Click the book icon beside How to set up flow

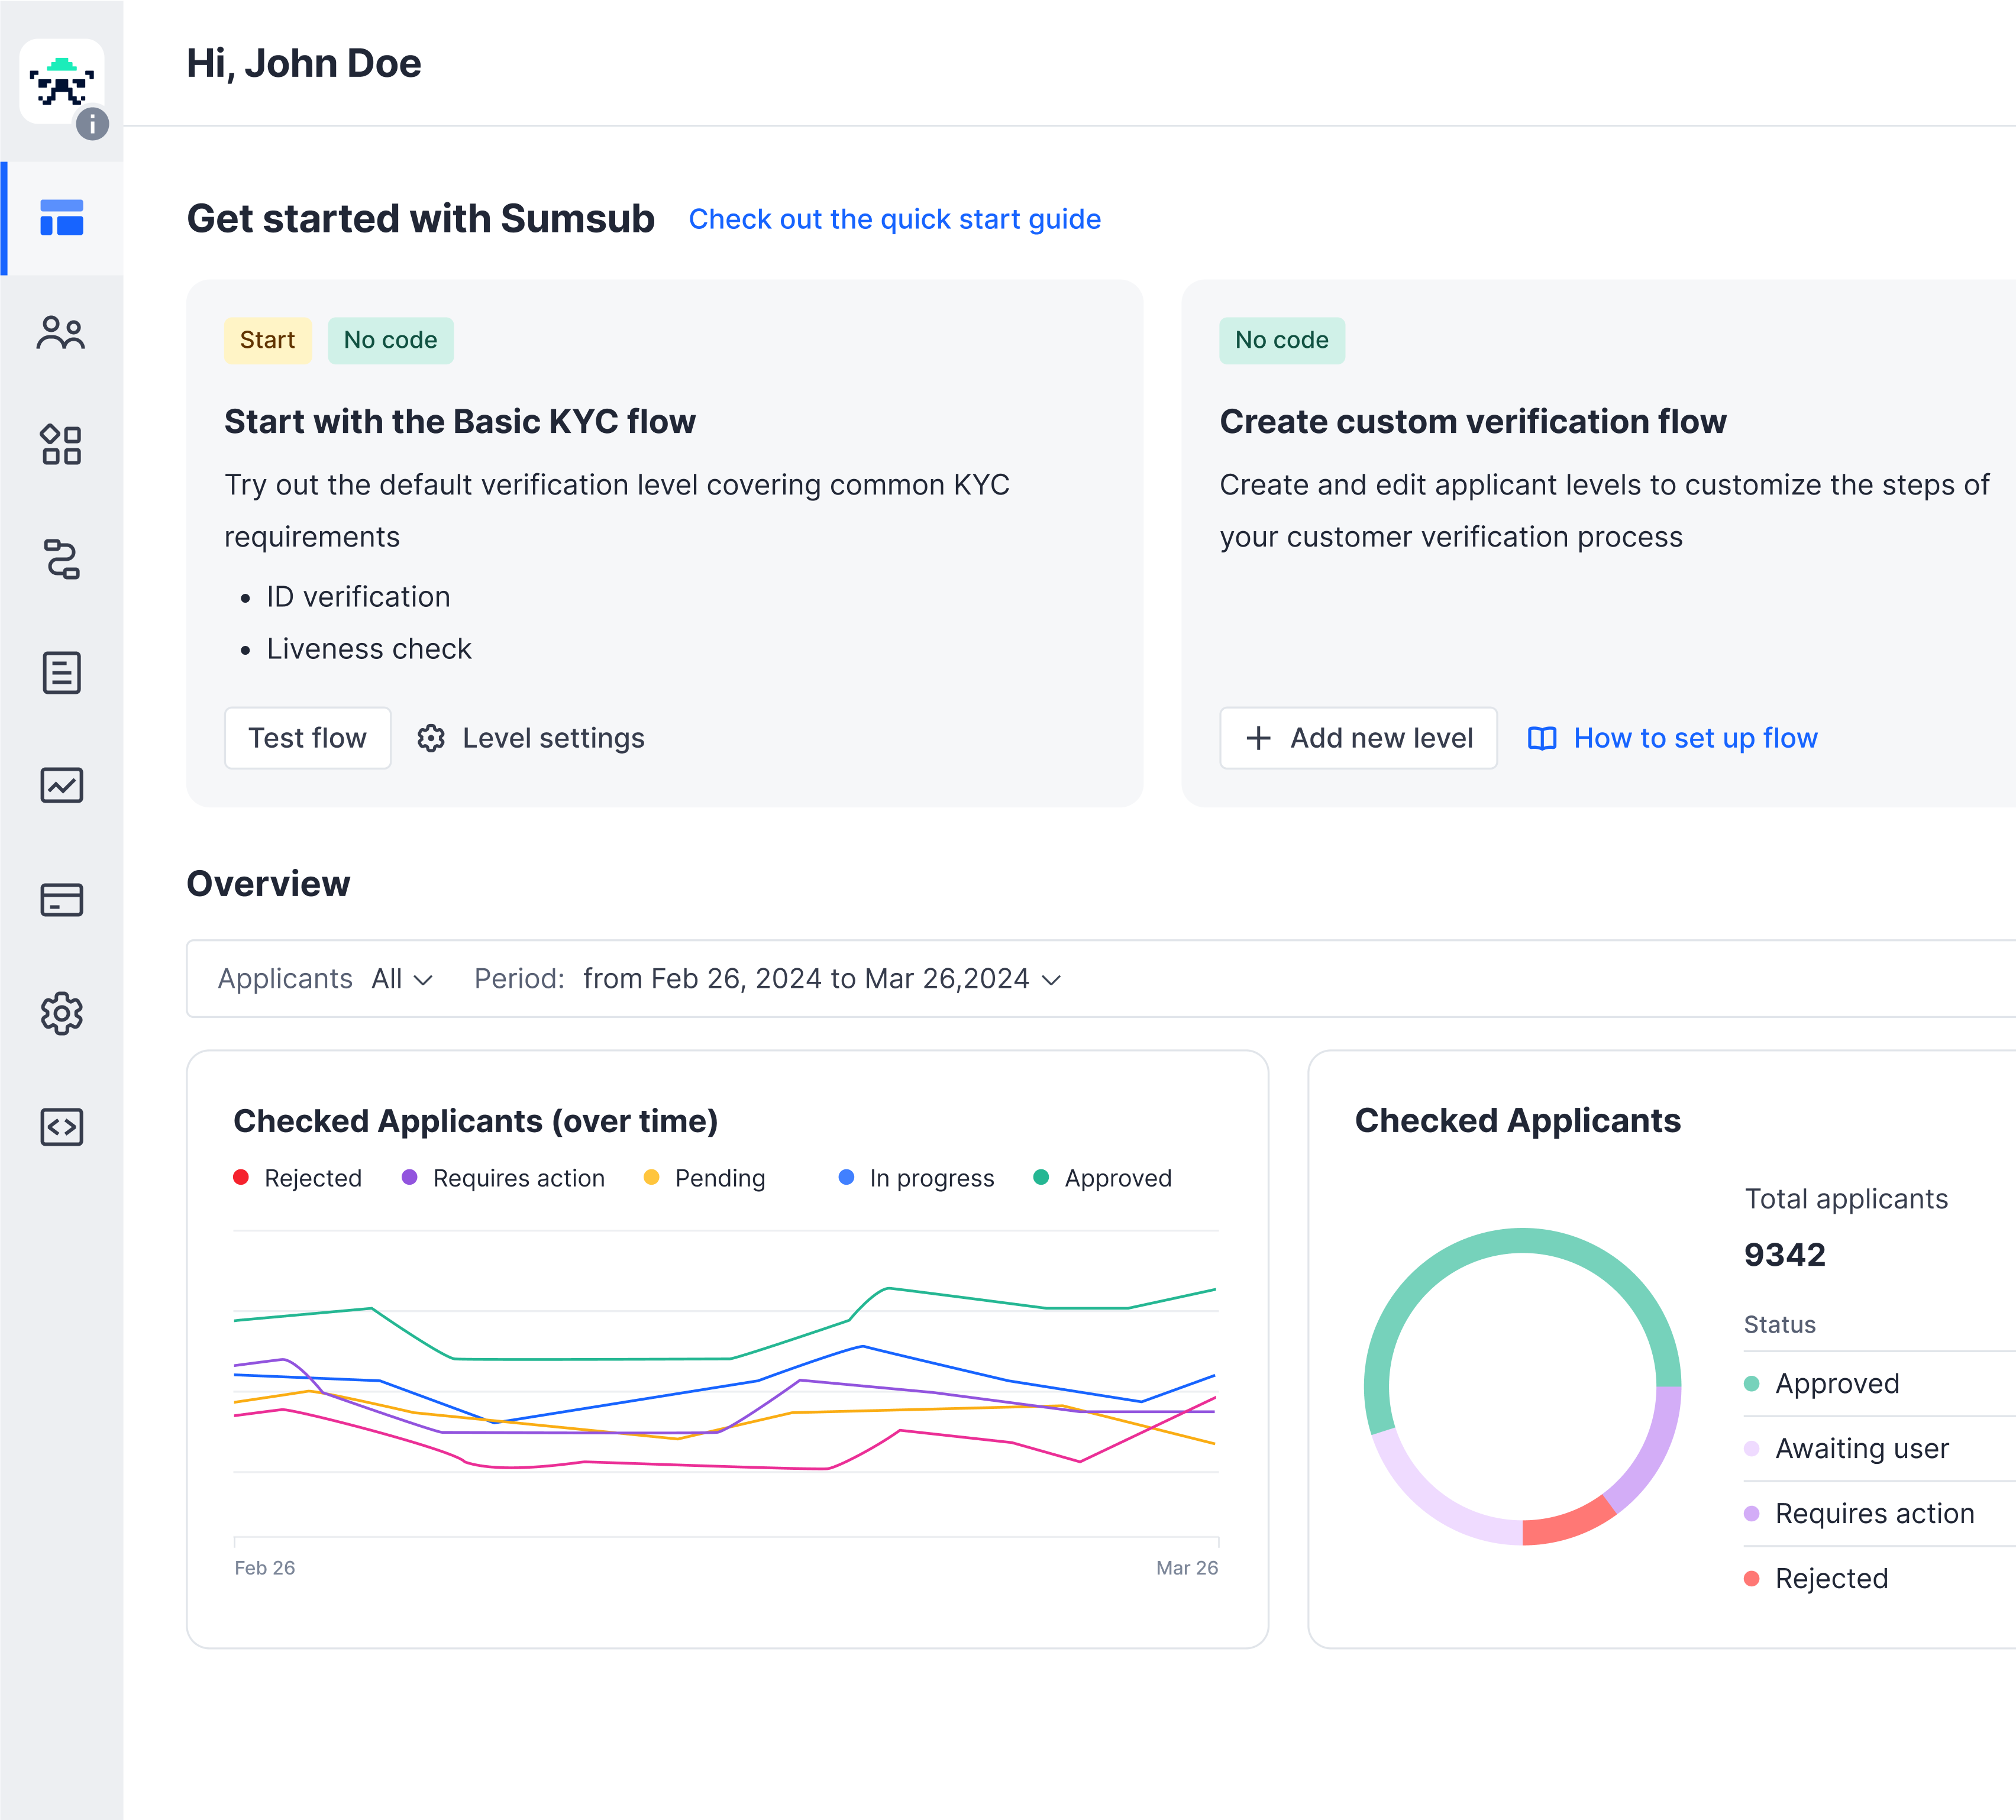[1542, 738]
